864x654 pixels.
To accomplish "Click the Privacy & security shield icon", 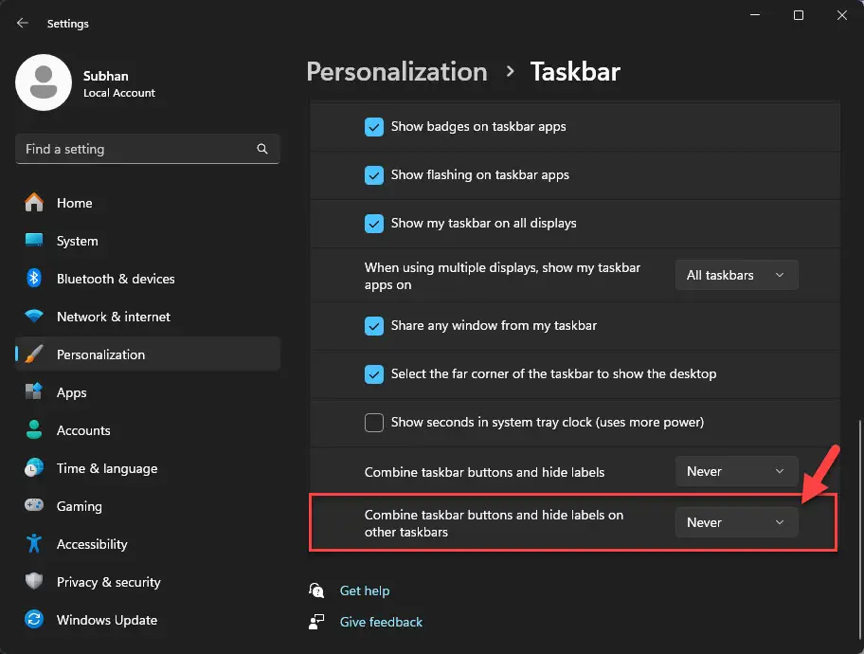I will tap(34, 581).
